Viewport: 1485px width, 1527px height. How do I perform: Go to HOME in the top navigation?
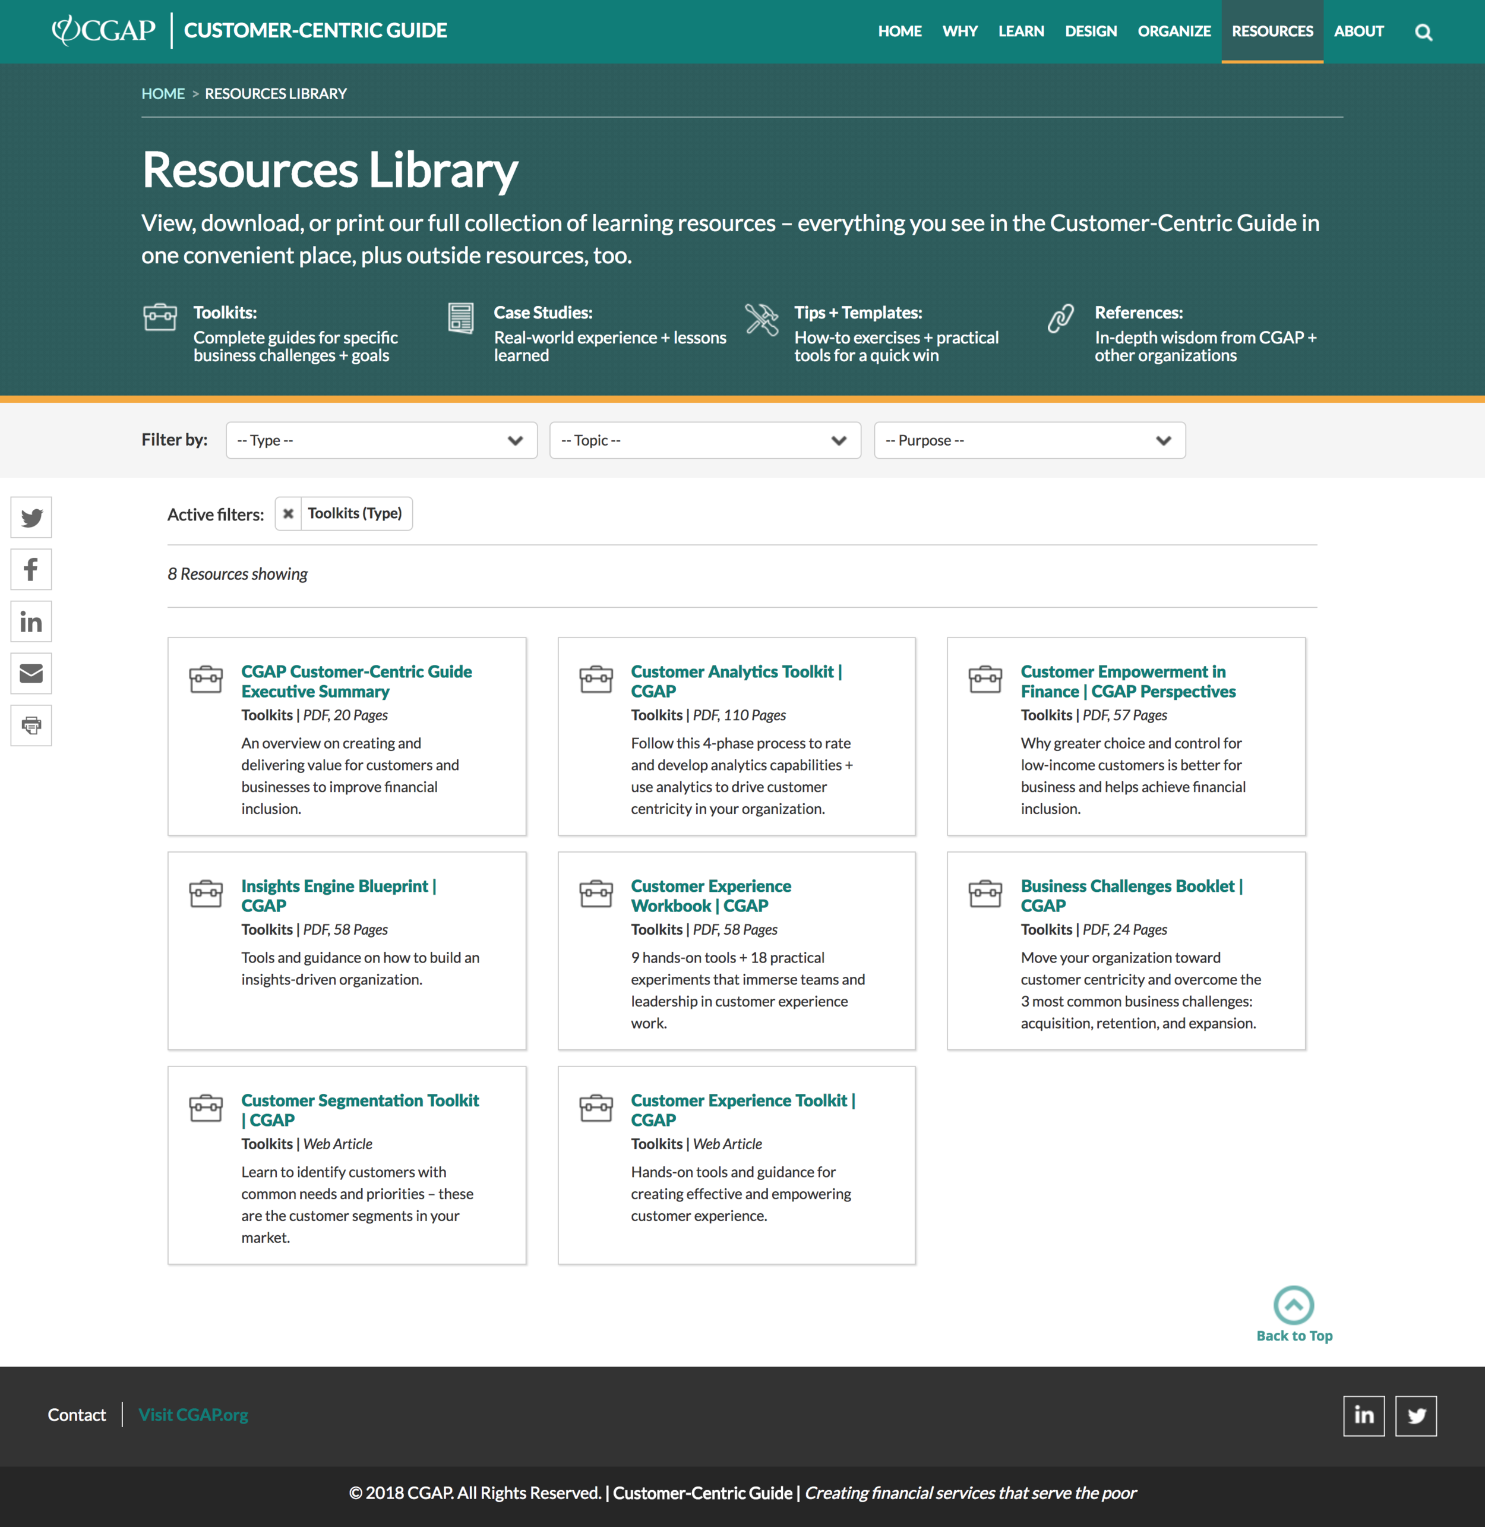click(899, 31)
